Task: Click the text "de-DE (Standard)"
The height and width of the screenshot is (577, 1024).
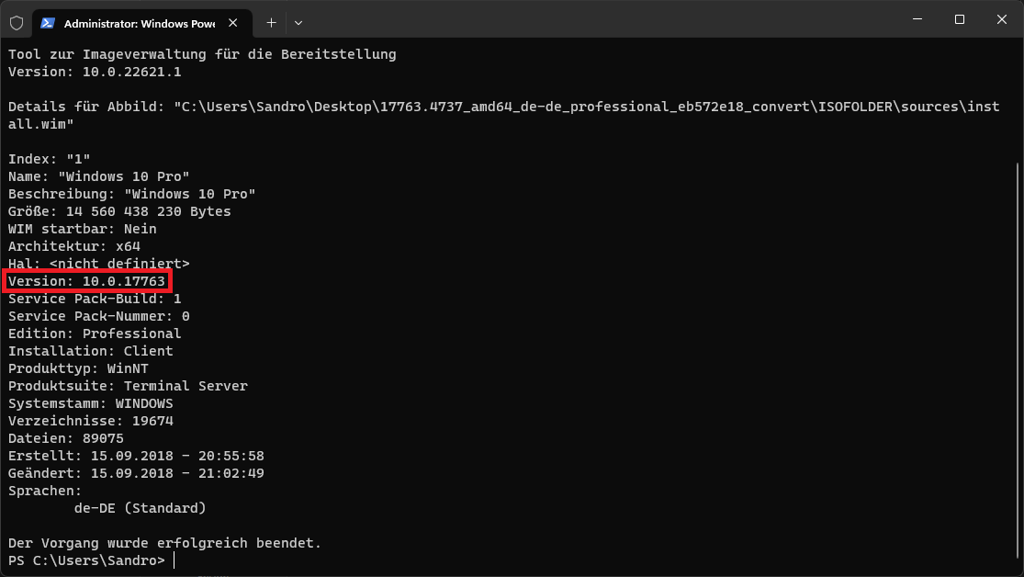Action: pos(141,508)
